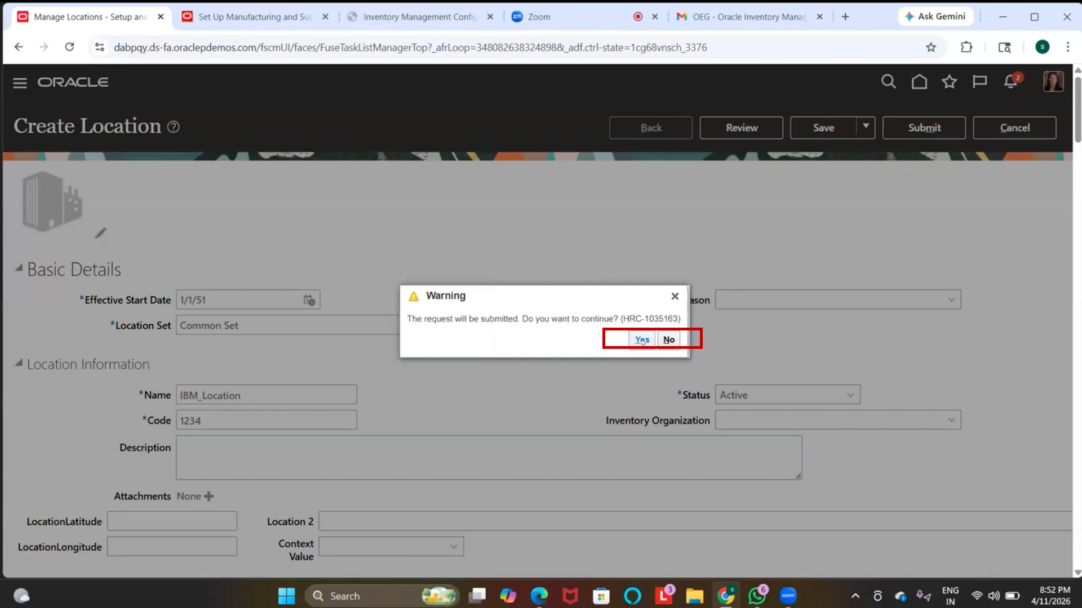
Task: Click No in the Warning dialog
Action: pos(669,339)
